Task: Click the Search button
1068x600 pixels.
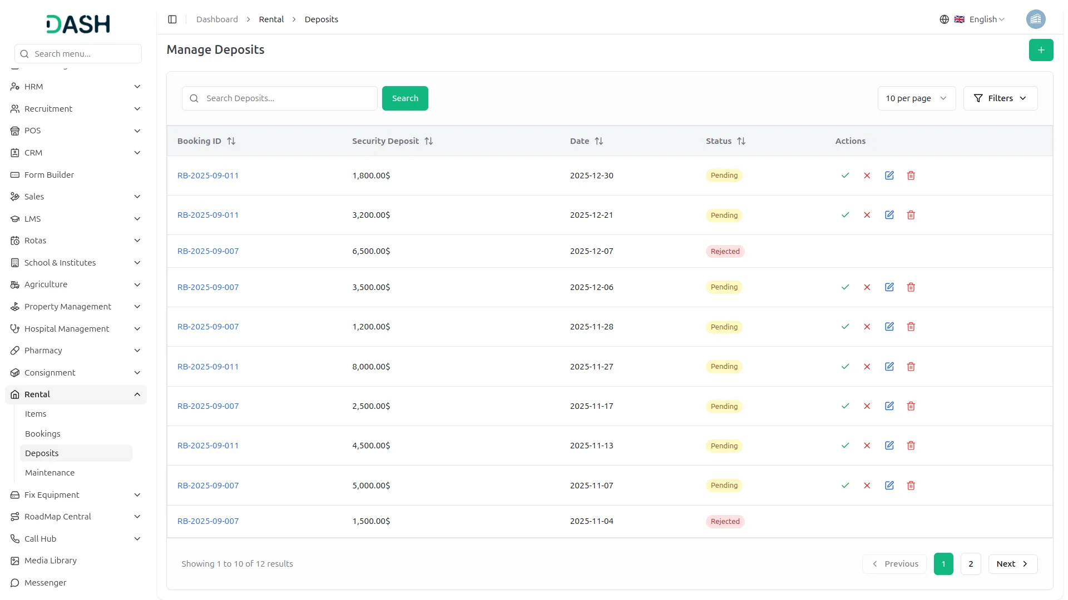Action: click(x=405, y=98)
